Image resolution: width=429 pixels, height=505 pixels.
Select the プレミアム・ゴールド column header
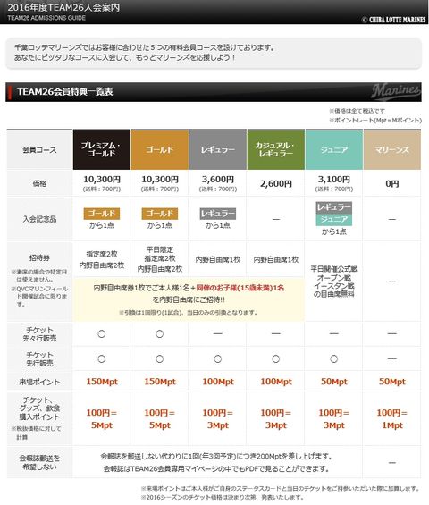click(102, 150)
